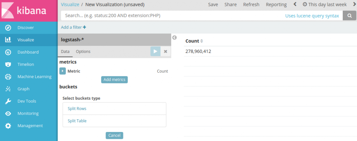Image resolution: width=357 pixels, height=141 pixels.
Task: Click the Discover compass icon
Action: (8, 27)
